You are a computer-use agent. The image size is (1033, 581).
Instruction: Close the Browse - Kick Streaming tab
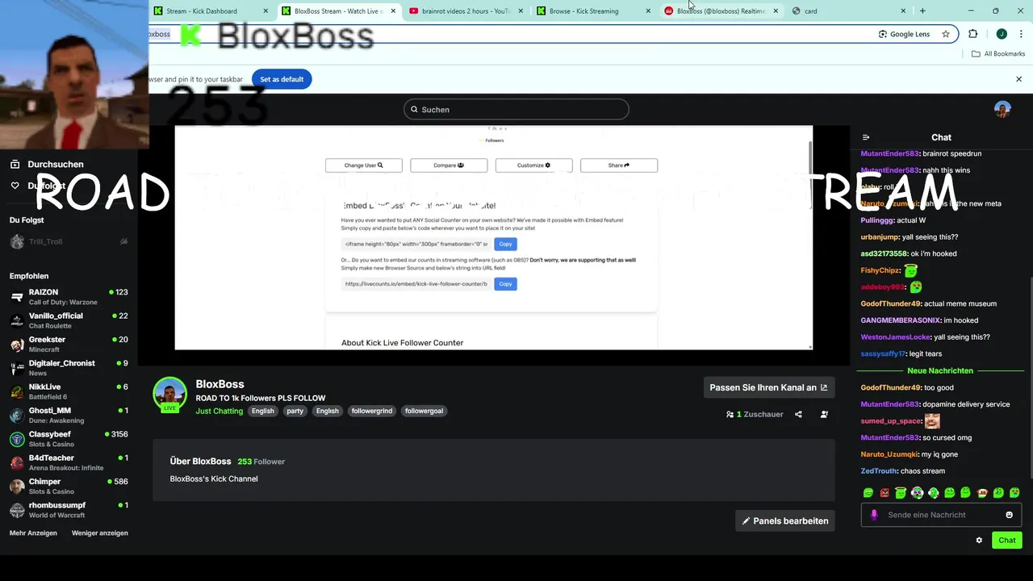click(648, 11)
